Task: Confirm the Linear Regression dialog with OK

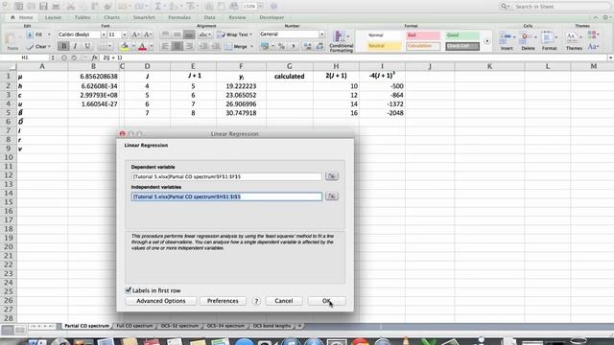Action: [x=326, y=301]
